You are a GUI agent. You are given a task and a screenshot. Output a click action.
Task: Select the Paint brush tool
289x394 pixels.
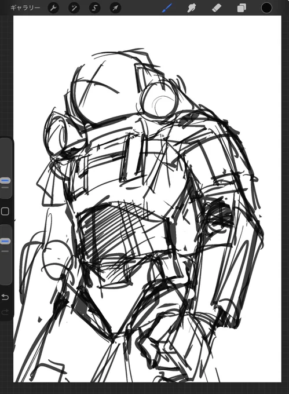coord(167,8)
